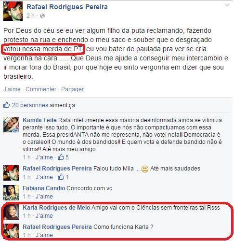The height and width of the screenshot is (241, 234).
Task: Open the post options chevron dropdown
Action: point(227,5)
